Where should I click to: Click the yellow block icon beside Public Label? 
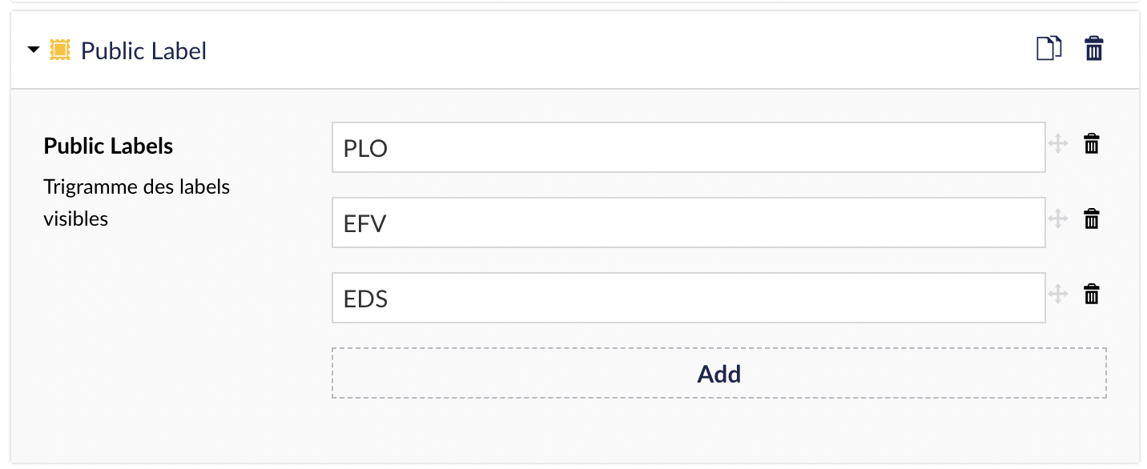point(60,50)
